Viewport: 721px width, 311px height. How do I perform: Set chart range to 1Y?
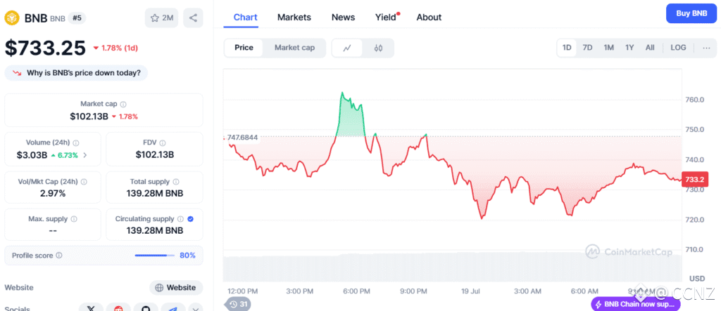(x=629, y=48)
